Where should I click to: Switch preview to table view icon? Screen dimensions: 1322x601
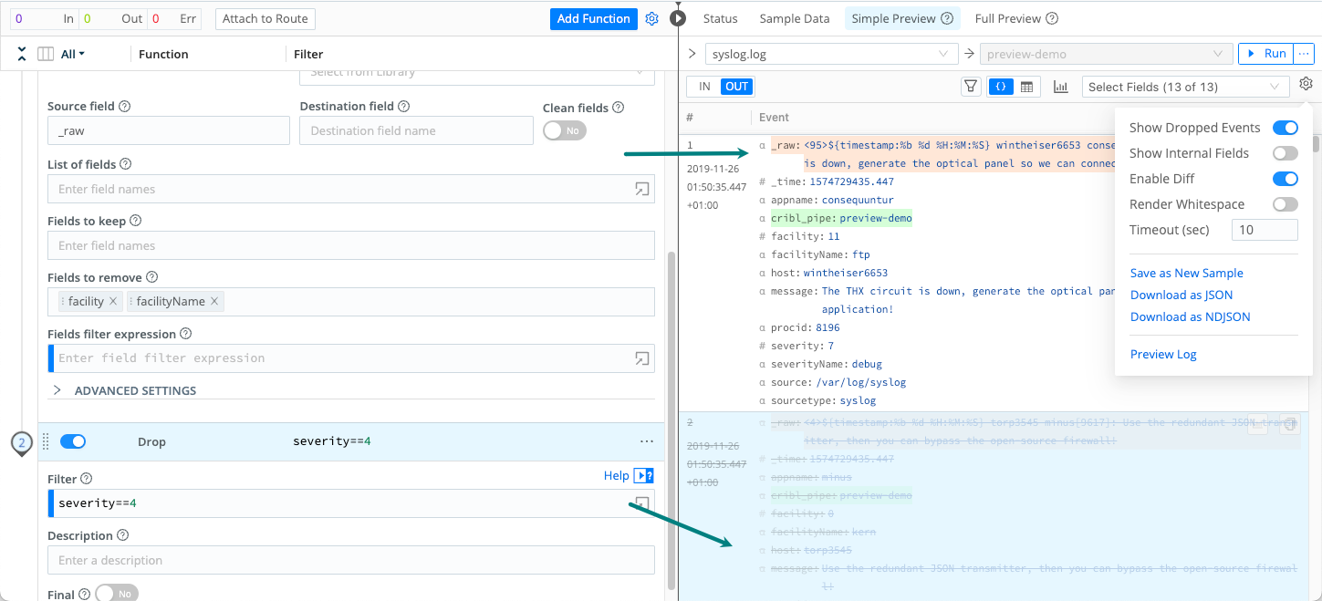[x=1026, y=86]
